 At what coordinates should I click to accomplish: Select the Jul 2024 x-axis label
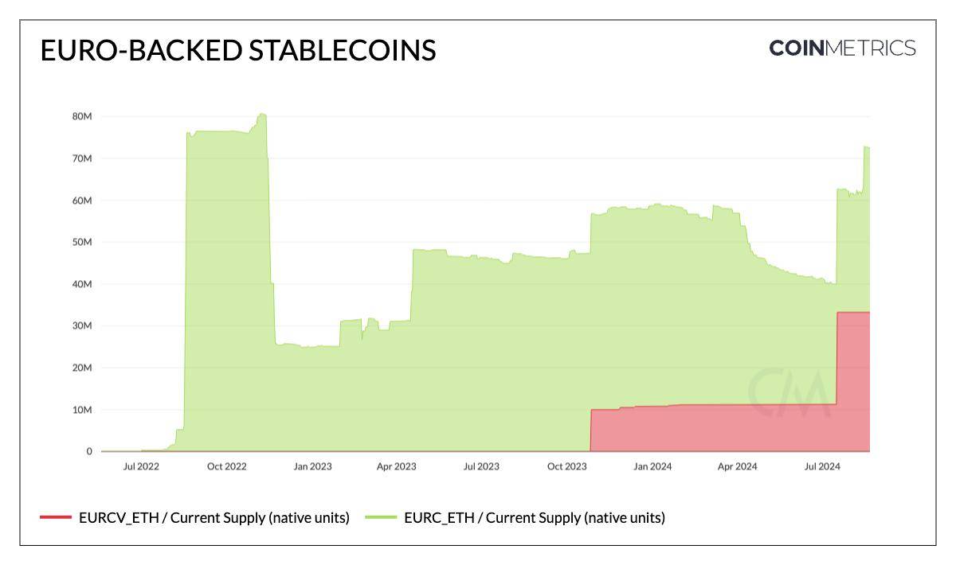821,466
